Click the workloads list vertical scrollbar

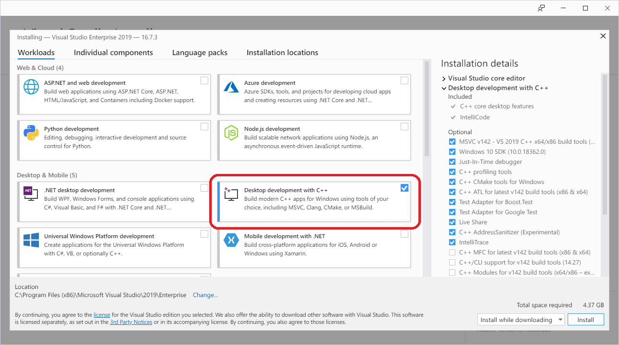pos(427,108)
